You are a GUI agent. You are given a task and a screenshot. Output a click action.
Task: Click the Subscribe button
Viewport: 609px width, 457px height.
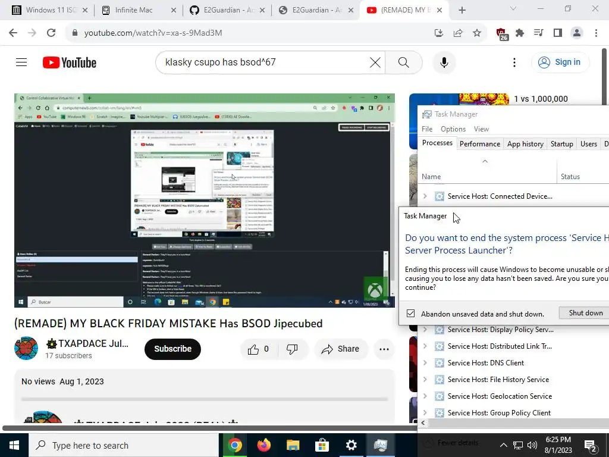tap(173, 349)
